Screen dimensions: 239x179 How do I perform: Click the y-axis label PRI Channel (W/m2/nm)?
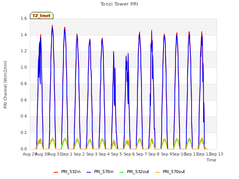(x=5, y=85)
